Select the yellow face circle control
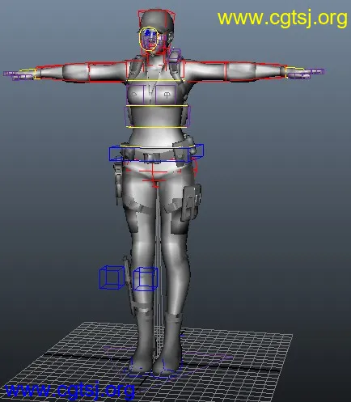 pos(148,39)
